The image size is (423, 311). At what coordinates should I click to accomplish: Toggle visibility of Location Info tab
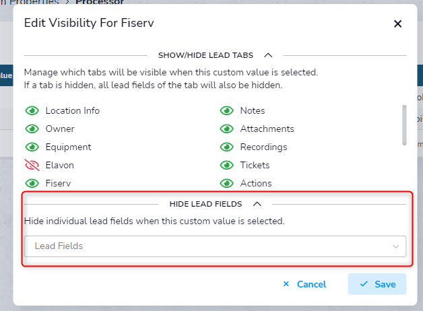click(x=32, y=111)
